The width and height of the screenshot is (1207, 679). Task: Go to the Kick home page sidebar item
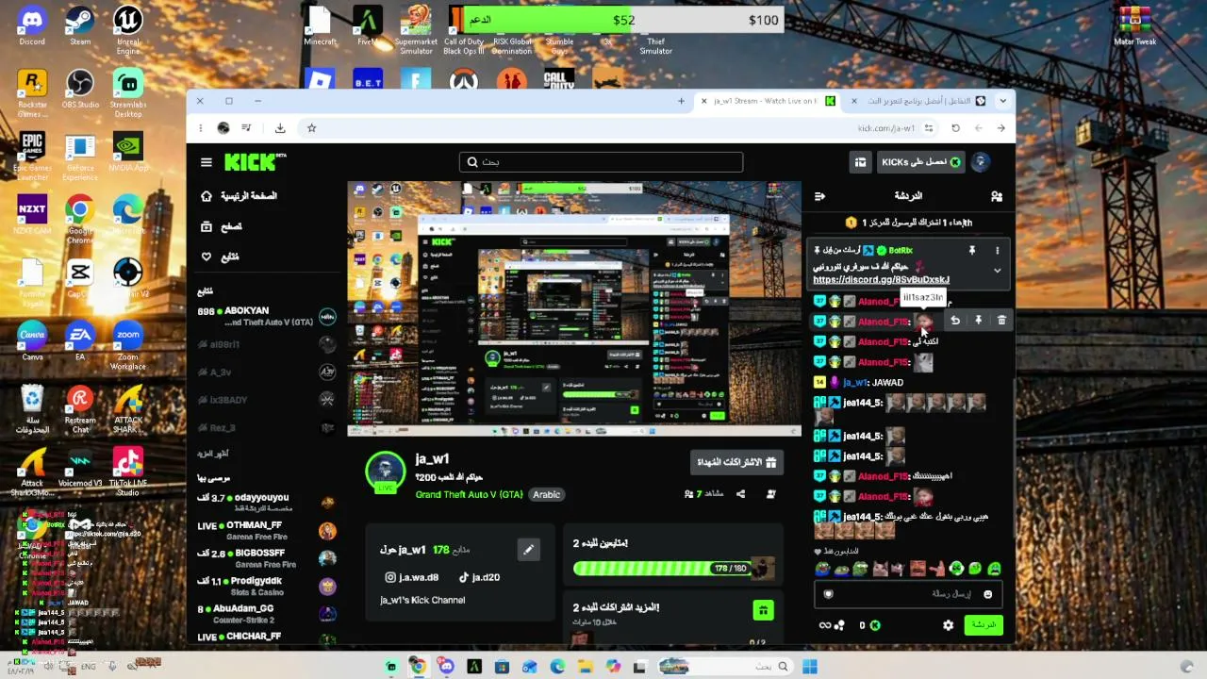tap(240, 196)
